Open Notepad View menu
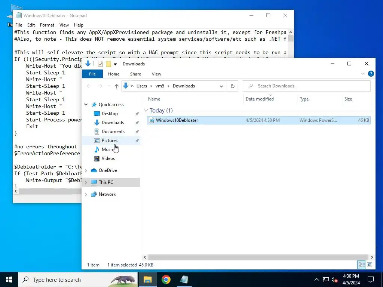383x287 pixels. 64,25
